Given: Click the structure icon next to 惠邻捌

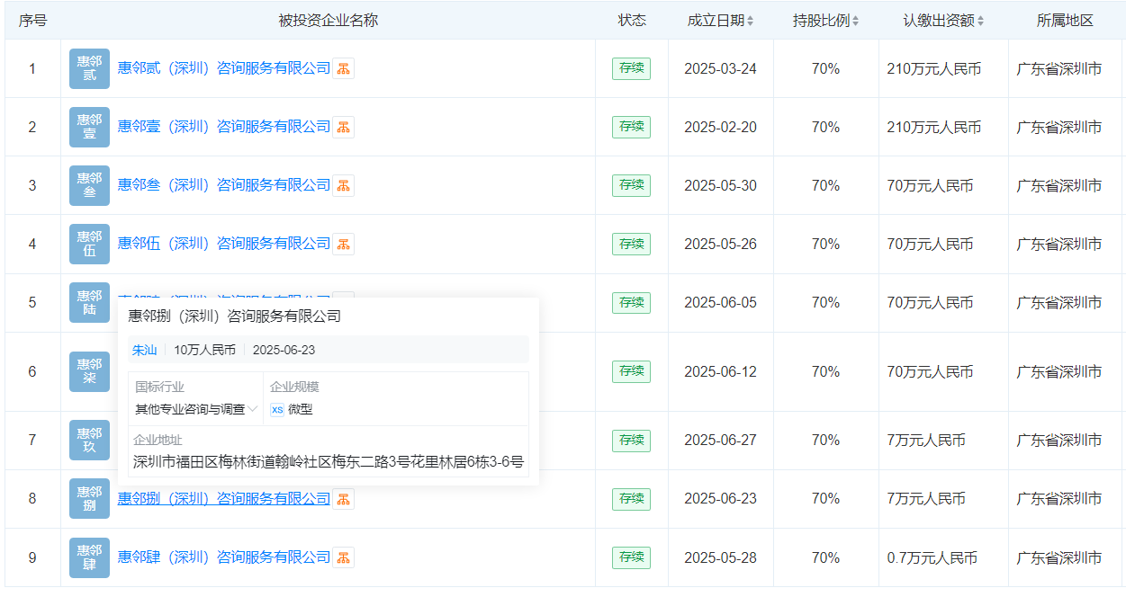Looking at the screenshot, I should point(343,499).
